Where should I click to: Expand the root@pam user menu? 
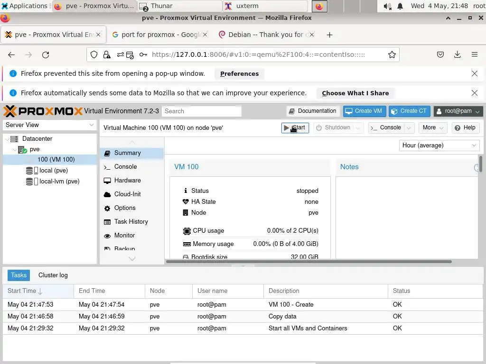[x=458, y=111]
